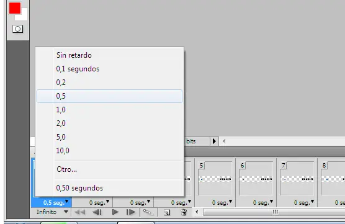The width and height of the screenshot is (345, 224).
Task: Select the red foreground color swatch
Action: 15,8
